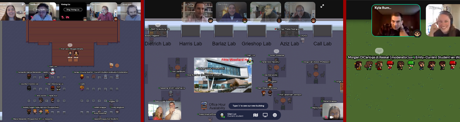The width and height of the screenshot is (460, 122).
Task: Click the 'Type x to see our new building' prompt
Action: [248, 106]
